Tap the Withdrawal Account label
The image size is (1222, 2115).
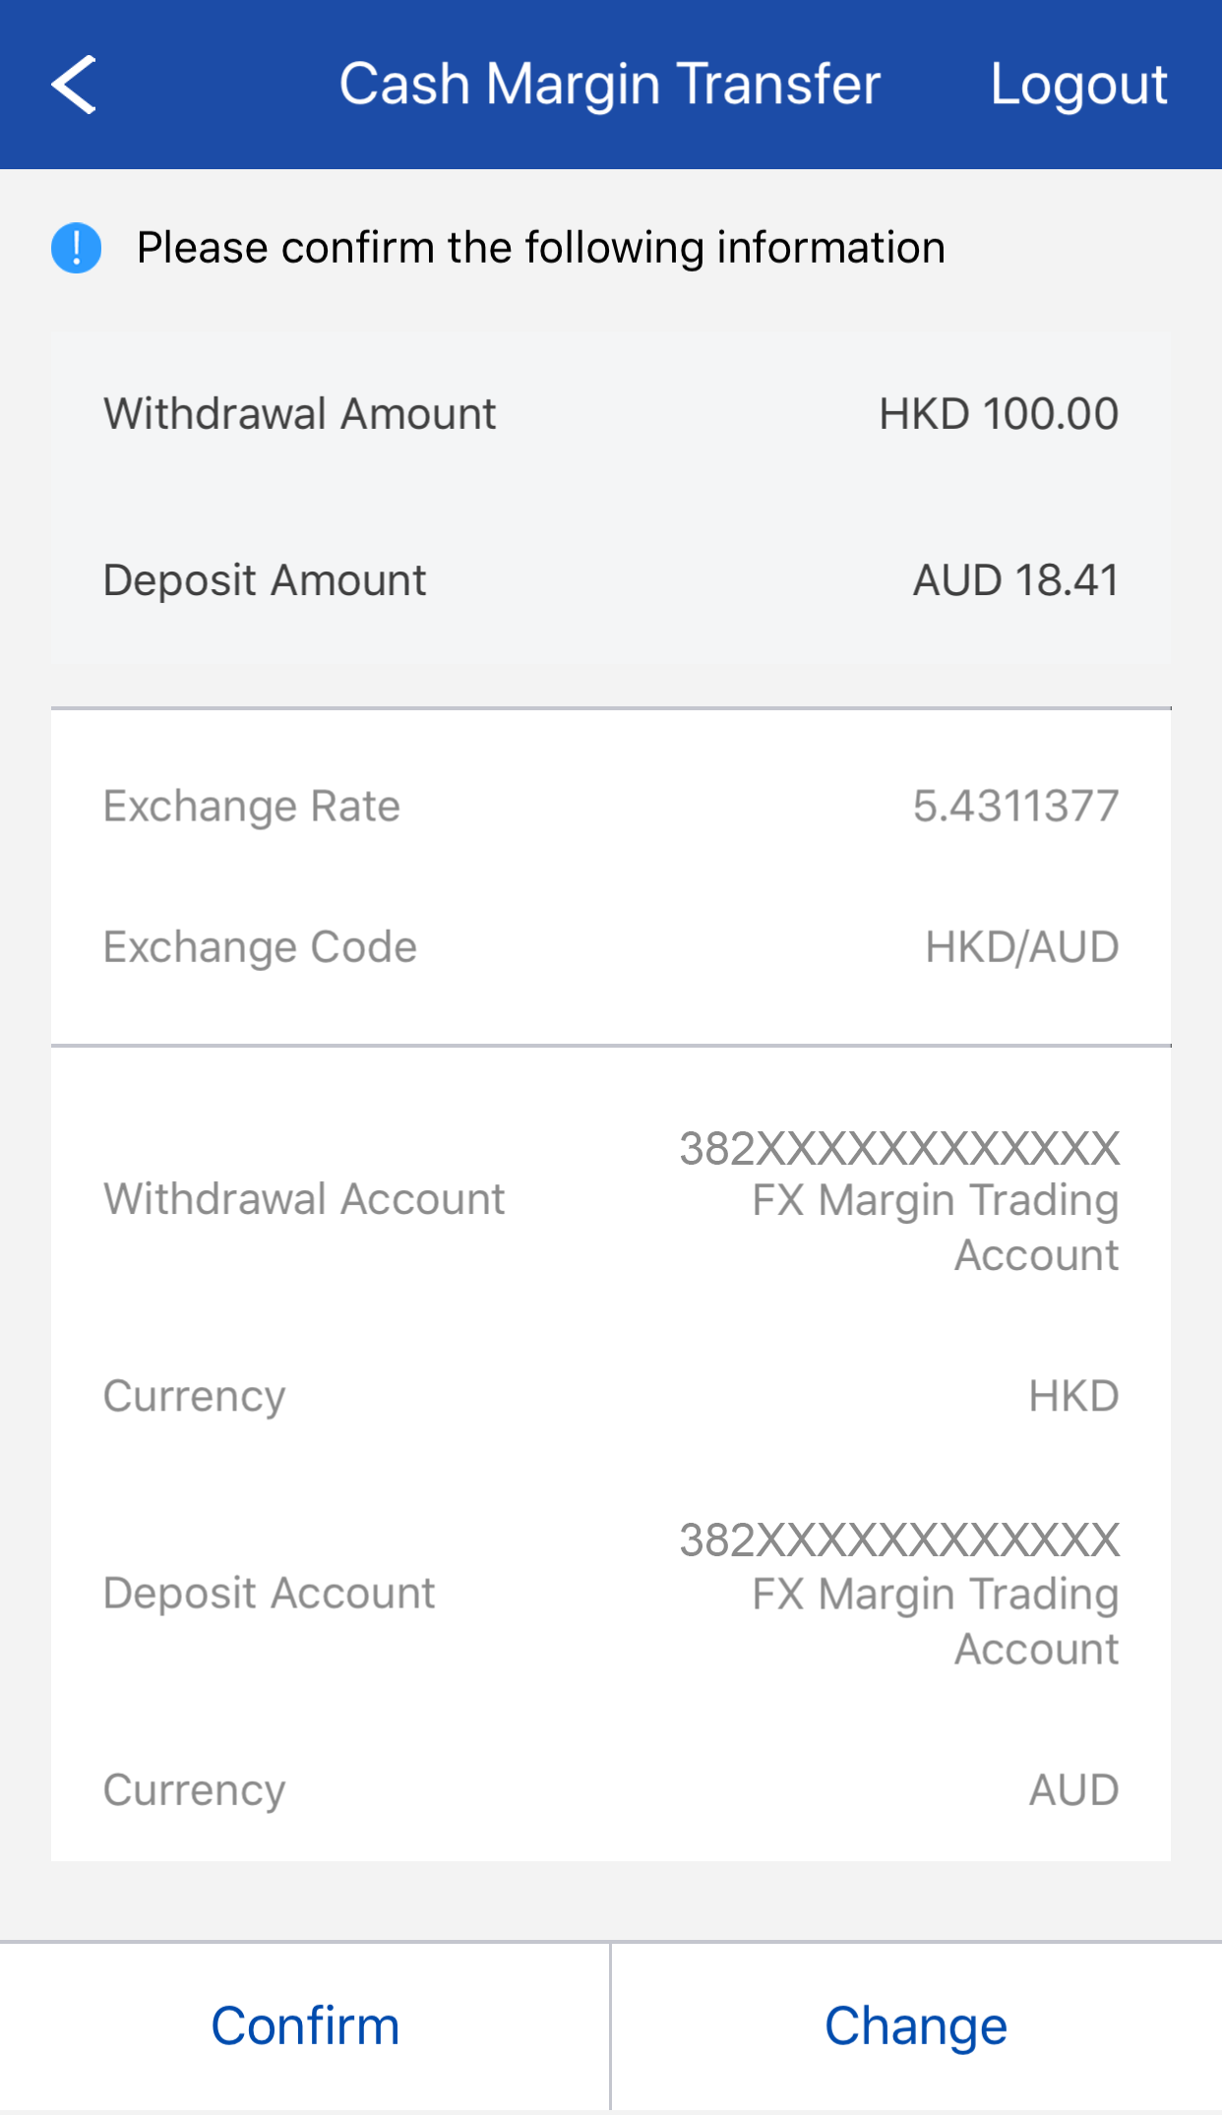tap(304, 1200)
